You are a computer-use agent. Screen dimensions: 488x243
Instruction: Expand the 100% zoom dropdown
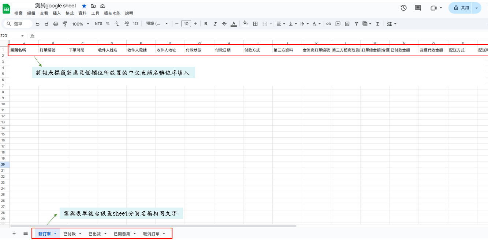click(81, 24)
